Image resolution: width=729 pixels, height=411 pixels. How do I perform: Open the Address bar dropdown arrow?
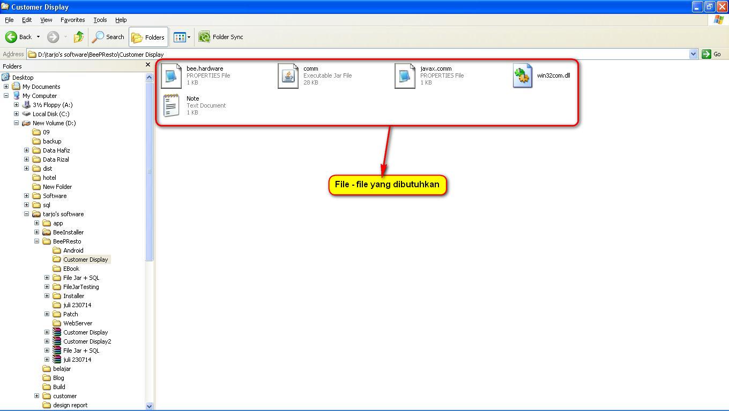pyautogui.click(x=693, y=54)
